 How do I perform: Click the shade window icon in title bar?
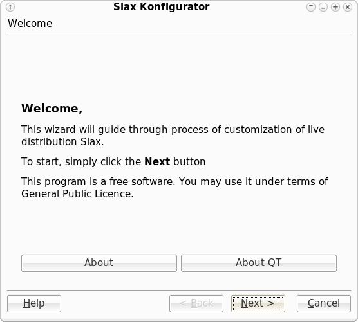[x=311, y=7]
